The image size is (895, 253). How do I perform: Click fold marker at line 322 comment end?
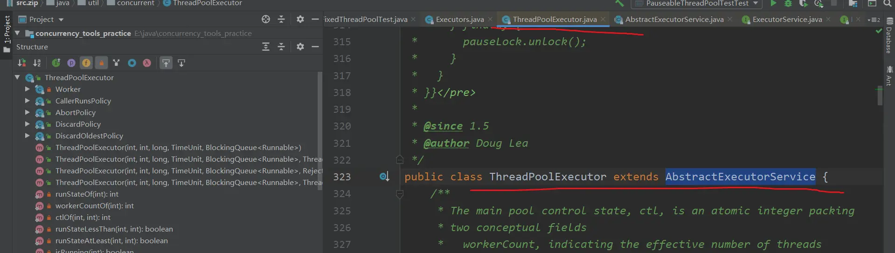tap(400, 160)
